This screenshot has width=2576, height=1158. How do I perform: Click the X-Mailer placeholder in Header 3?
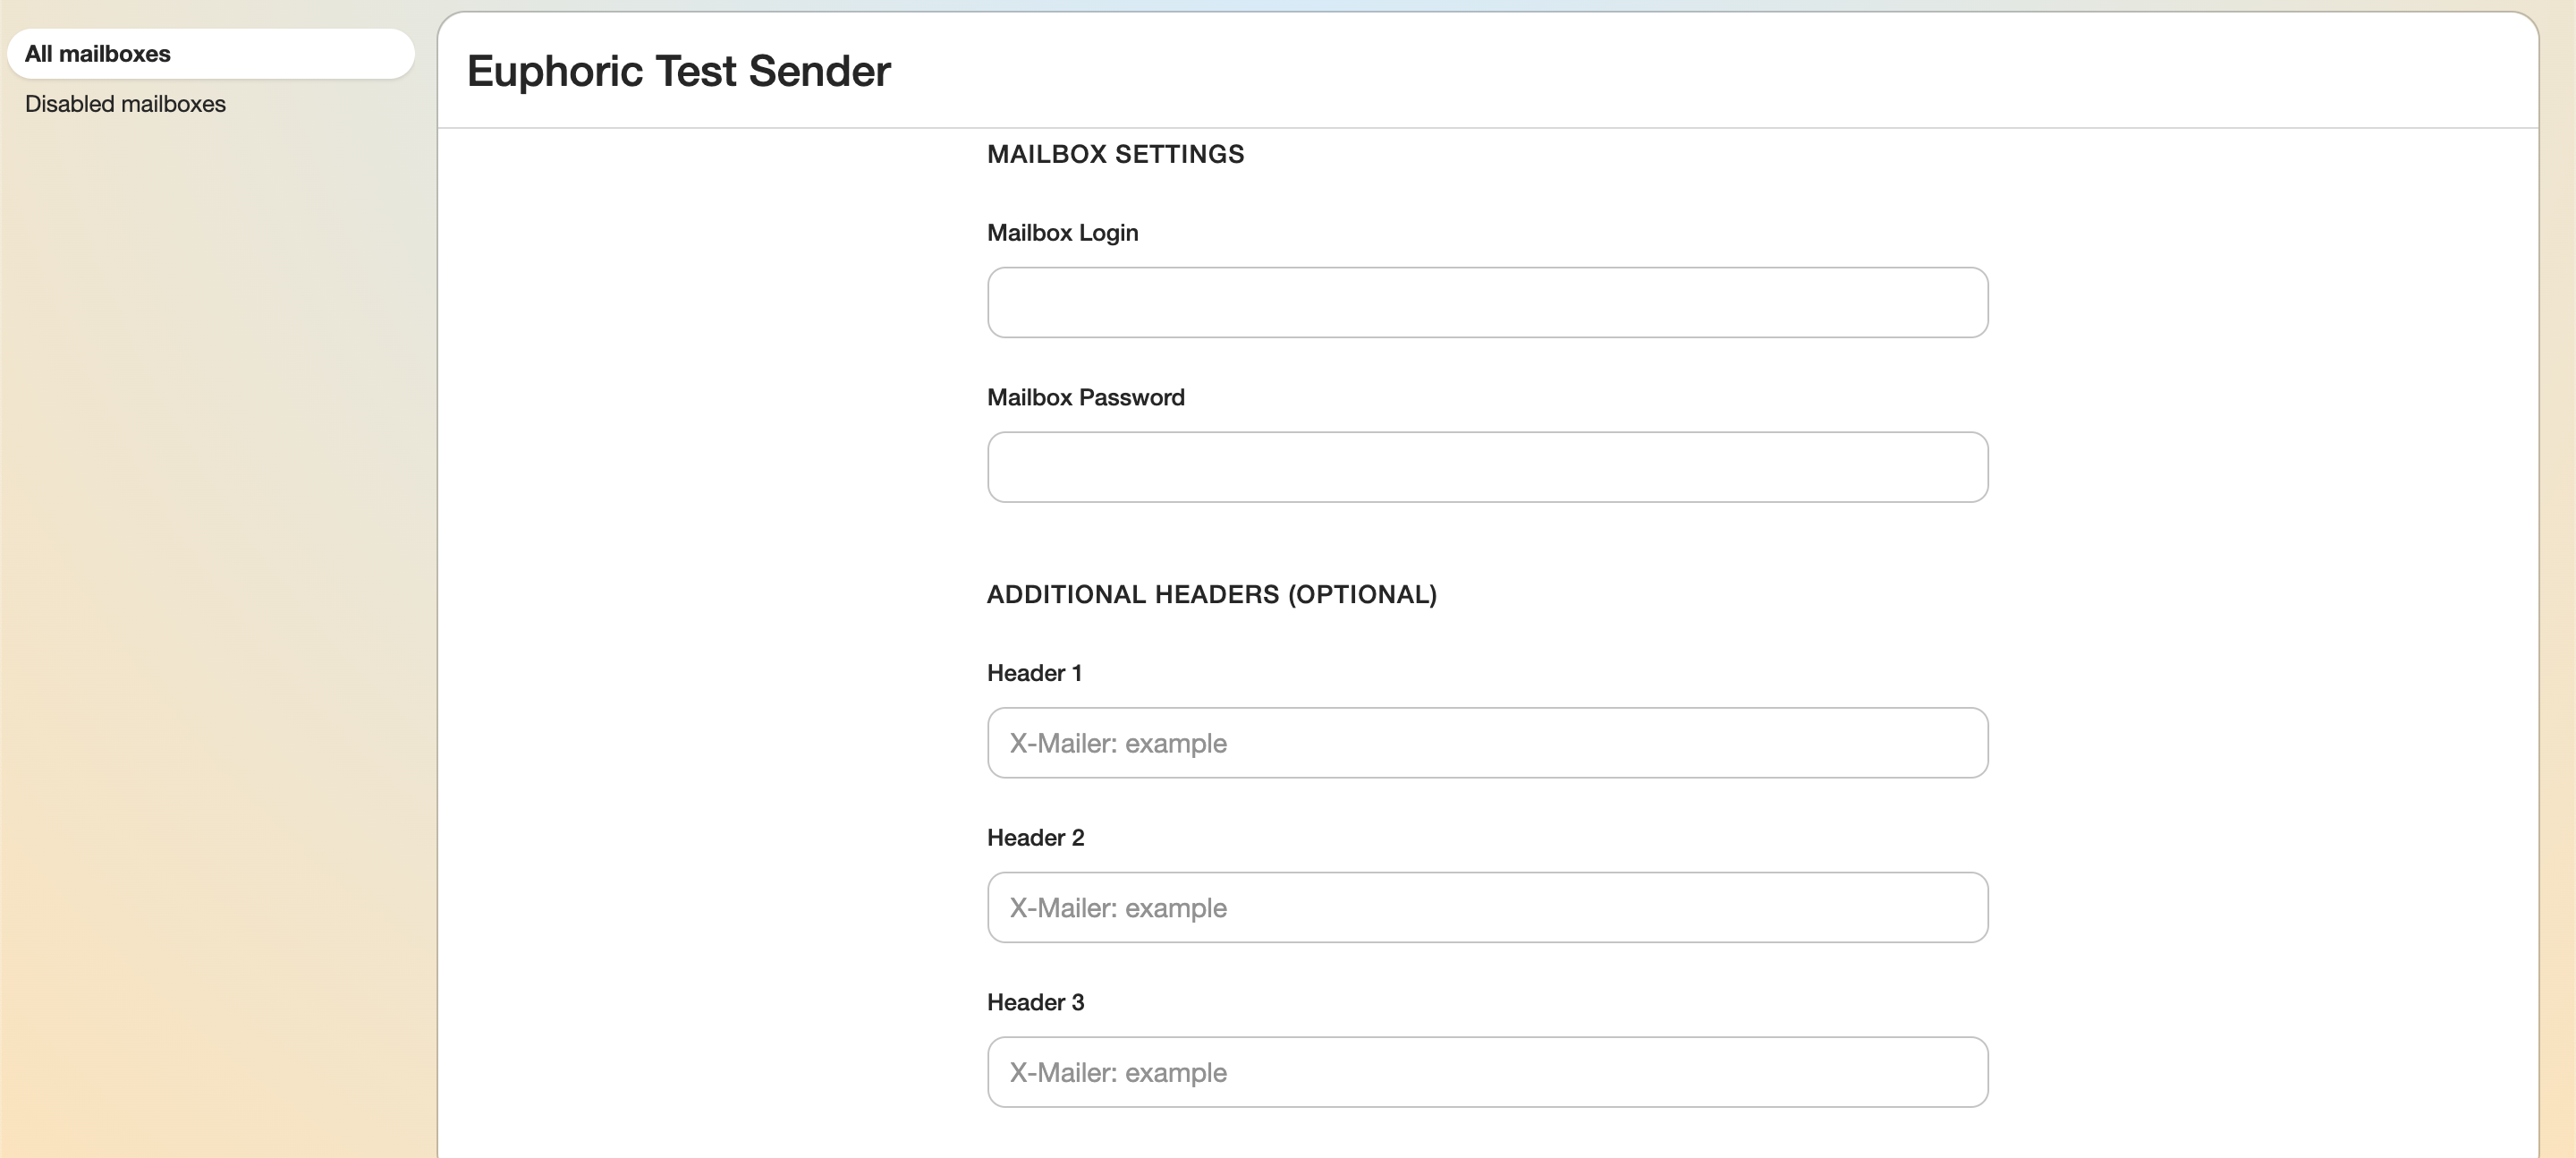(1117, 1073)
